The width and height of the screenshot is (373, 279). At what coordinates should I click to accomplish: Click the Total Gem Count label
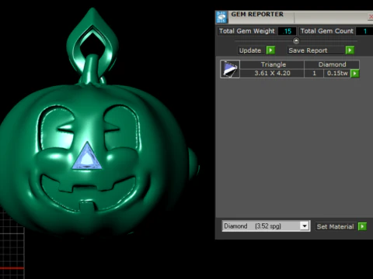click(327, 31)
